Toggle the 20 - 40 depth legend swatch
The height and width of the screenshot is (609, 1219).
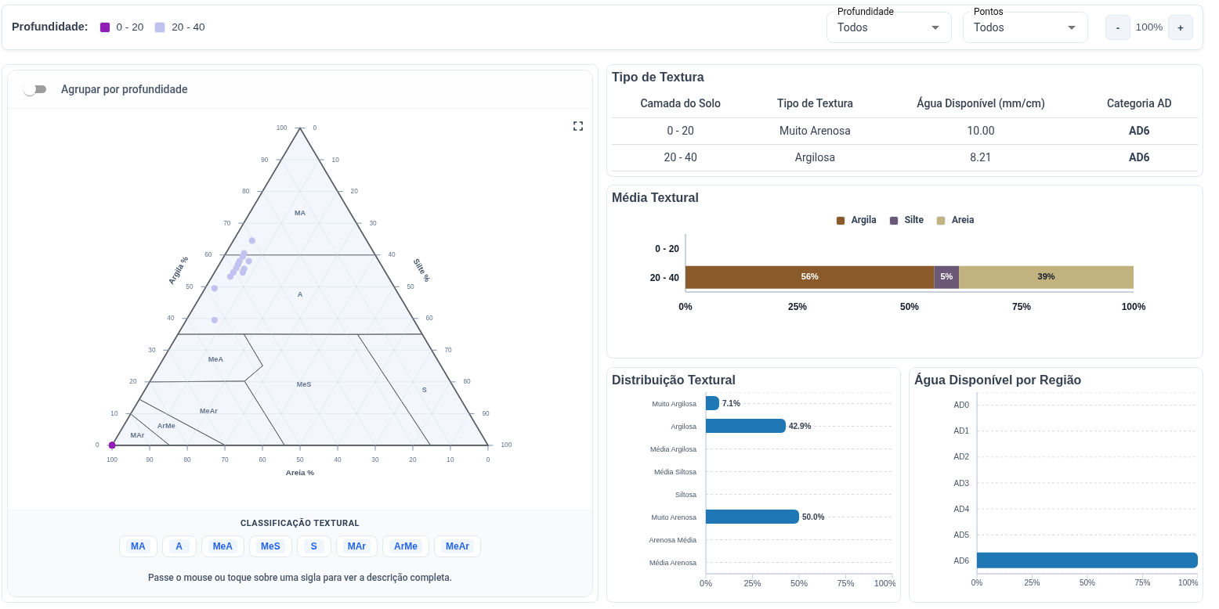pyautogui.click(x=160, y=27)
